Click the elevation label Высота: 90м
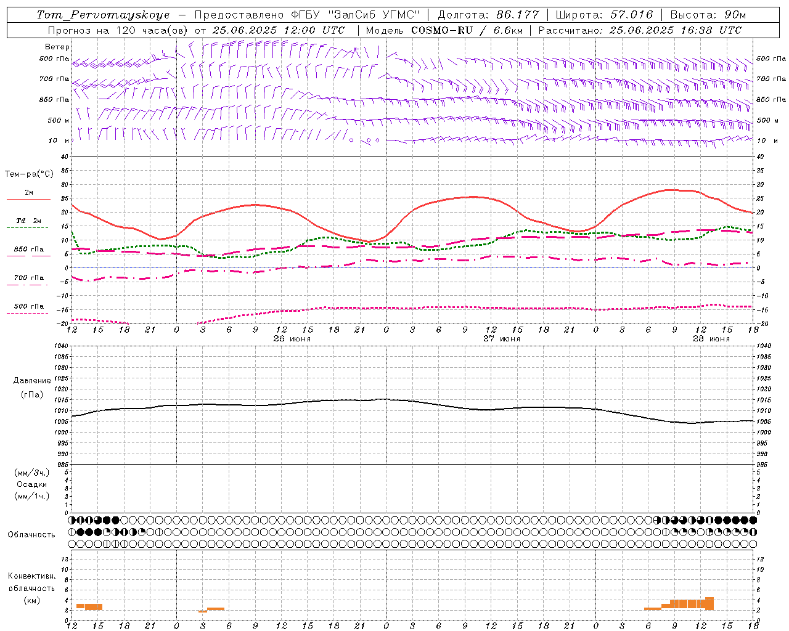Screen dimensions: 789x631 [x=708, y=15]
